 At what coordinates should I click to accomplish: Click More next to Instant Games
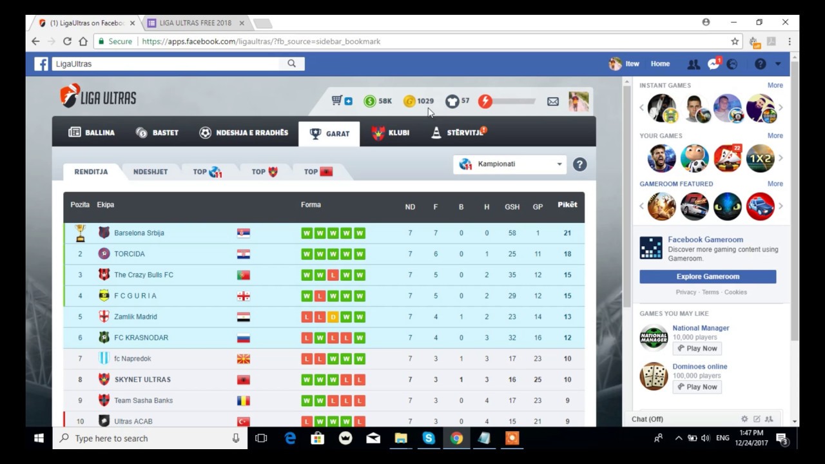(775, 85)
